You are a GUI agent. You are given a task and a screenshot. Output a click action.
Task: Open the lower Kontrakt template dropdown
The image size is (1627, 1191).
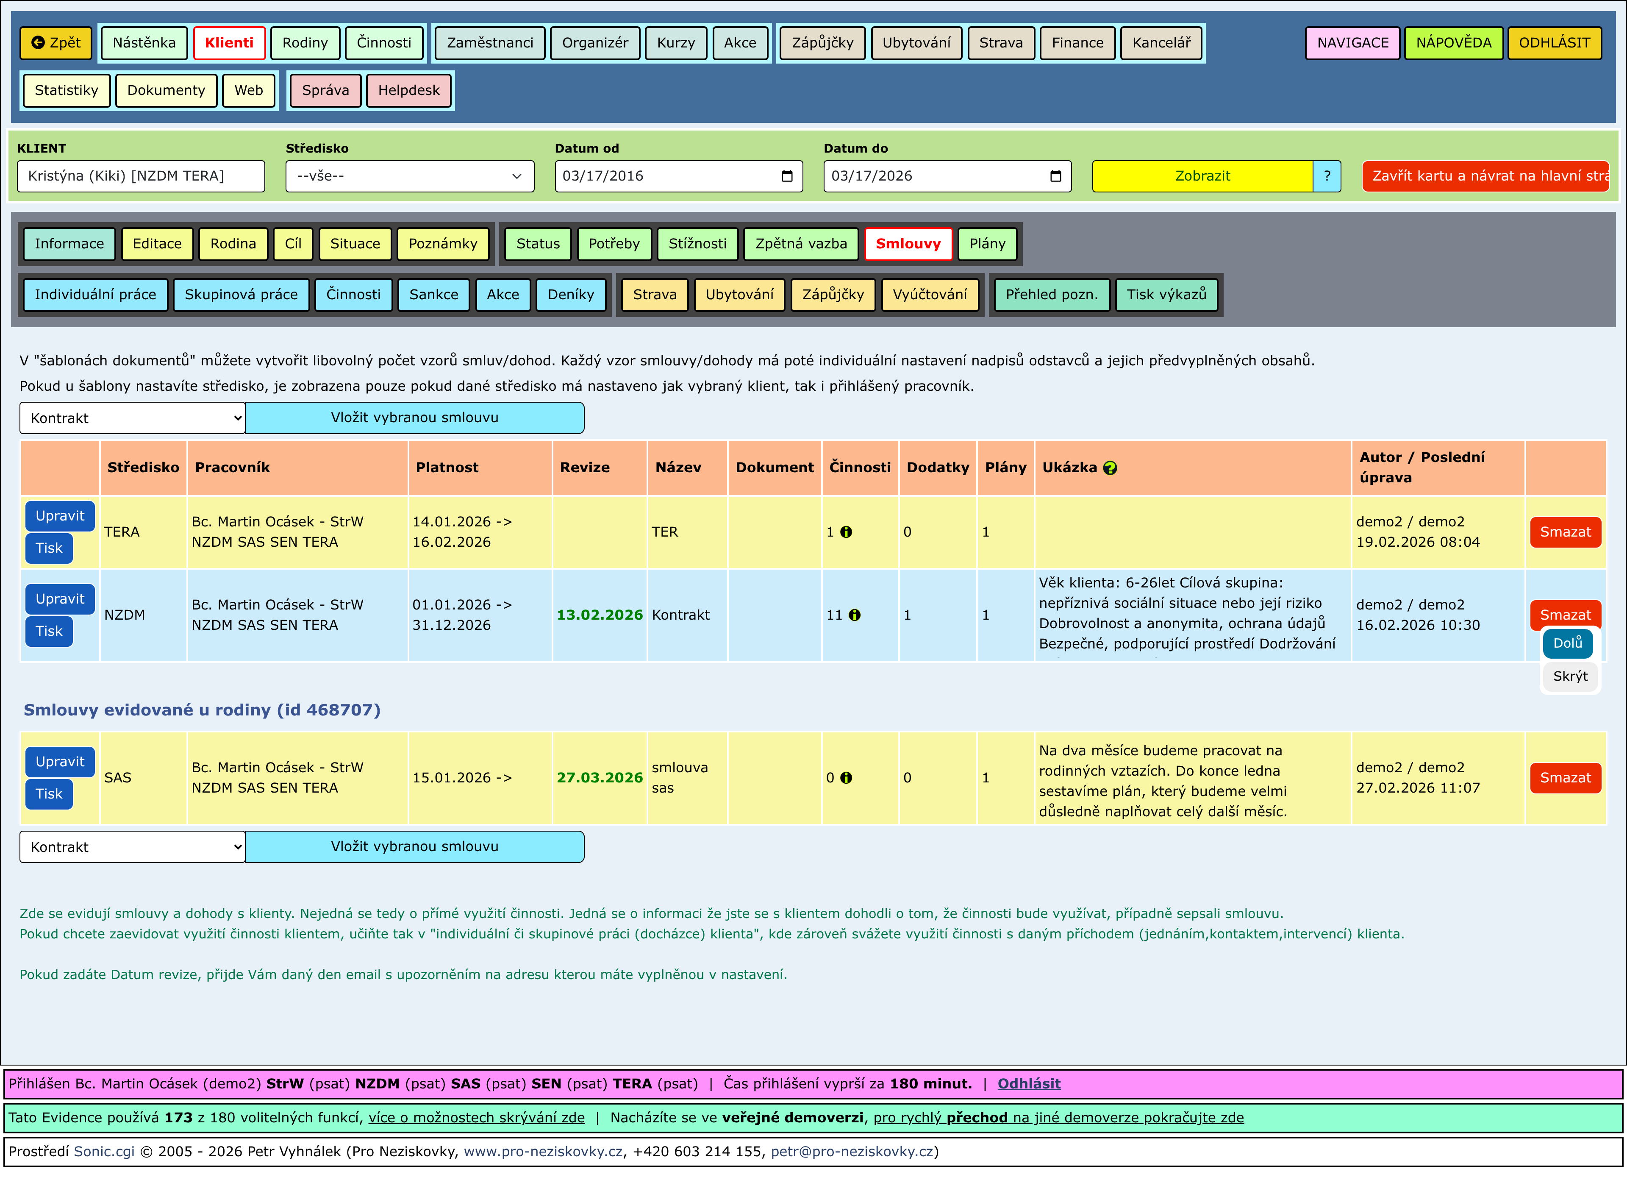tap(133, 847)
